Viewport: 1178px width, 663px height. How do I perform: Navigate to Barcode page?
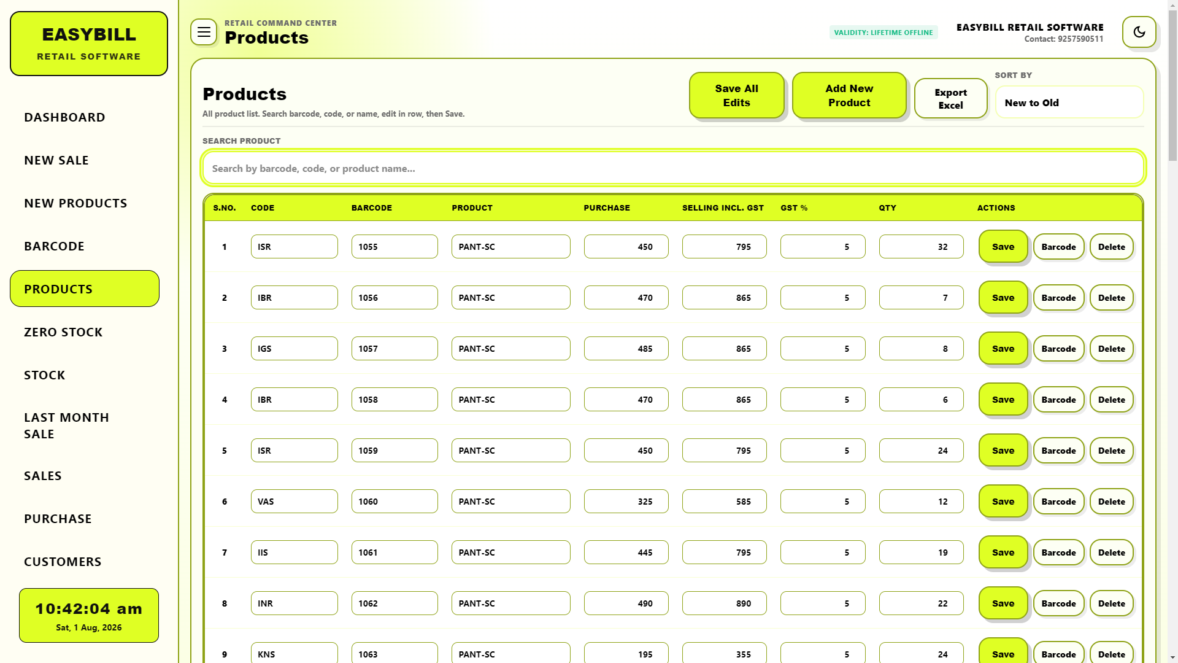click(85, 246)
